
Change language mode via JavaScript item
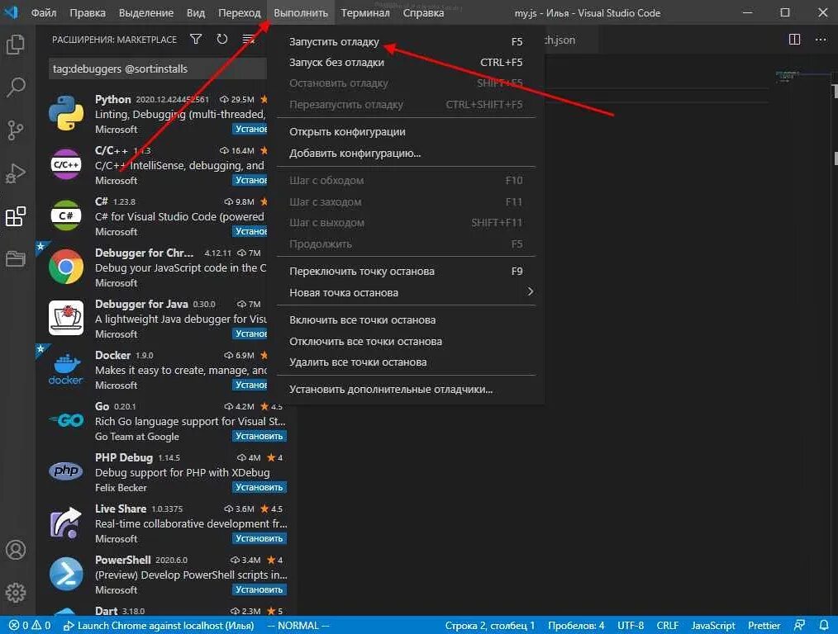click(x=713, y=626)
